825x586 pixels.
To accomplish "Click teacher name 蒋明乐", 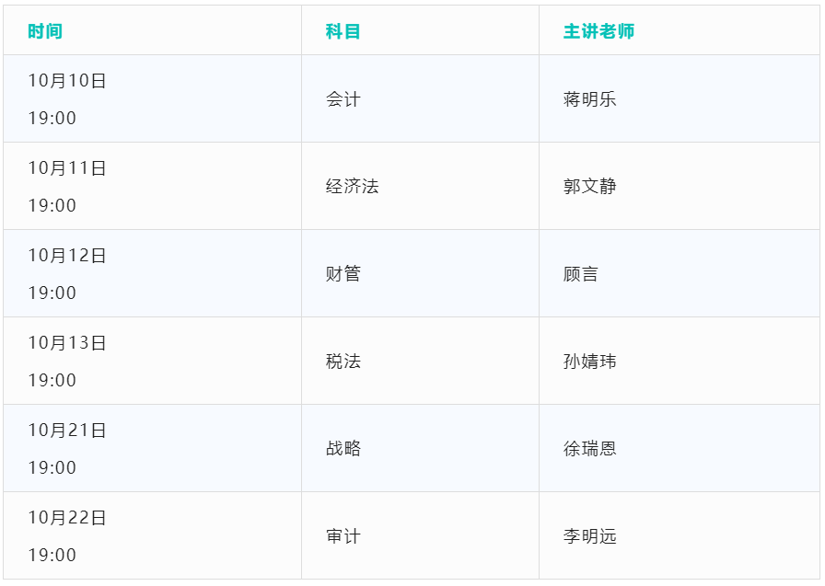I will (589, 99).
